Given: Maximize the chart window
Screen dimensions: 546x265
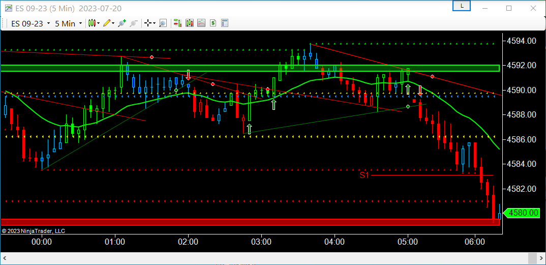Looking at the screenshot, I should pyautogui.click(x=509, y=8).
